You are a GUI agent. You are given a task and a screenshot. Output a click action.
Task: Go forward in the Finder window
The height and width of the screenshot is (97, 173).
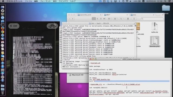[73, 19]
